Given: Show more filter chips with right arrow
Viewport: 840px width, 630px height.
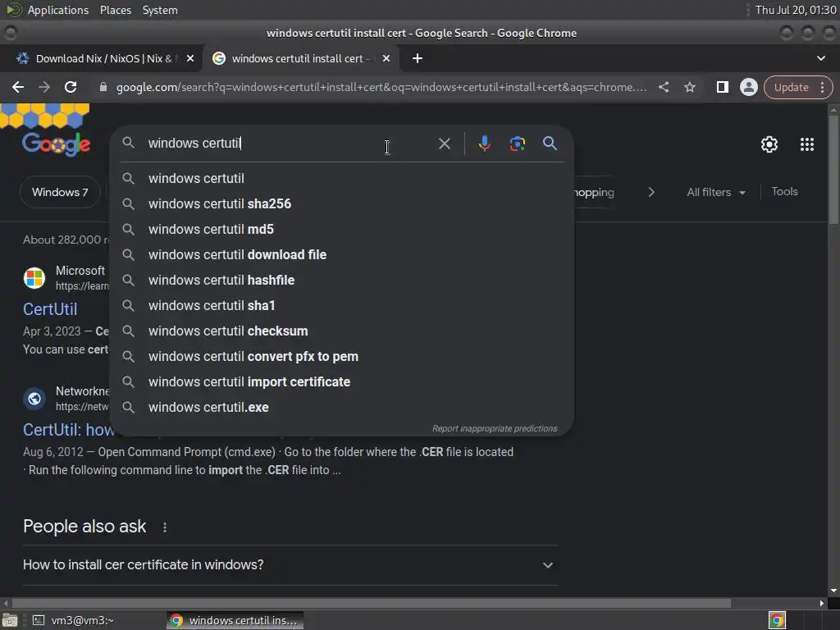Looking at the screenshot, I should 651,192.
